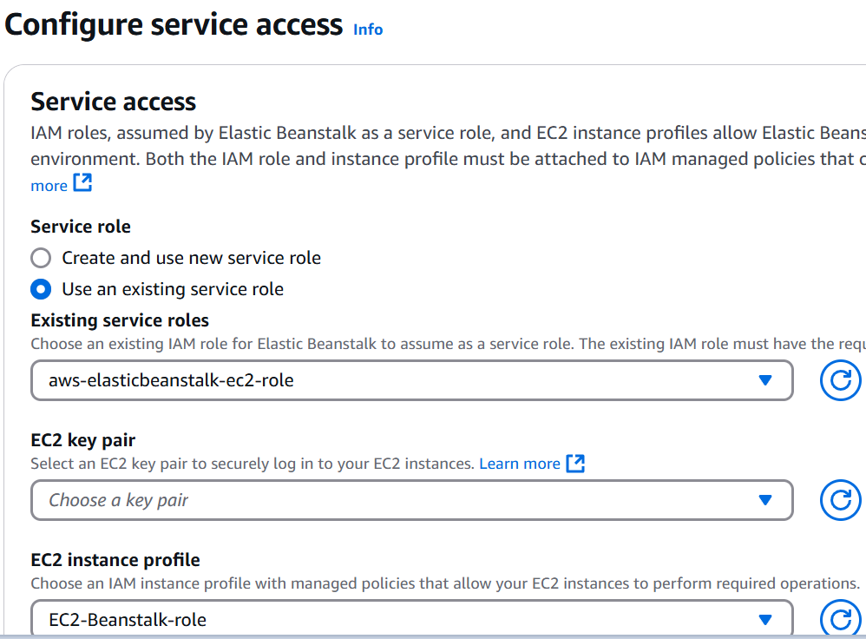This screenshot has width=866, height=639.
Task: Click the arrow icon in aws-elasticbeanstalk-ec2-role selector
Action: tap(765, 380)
